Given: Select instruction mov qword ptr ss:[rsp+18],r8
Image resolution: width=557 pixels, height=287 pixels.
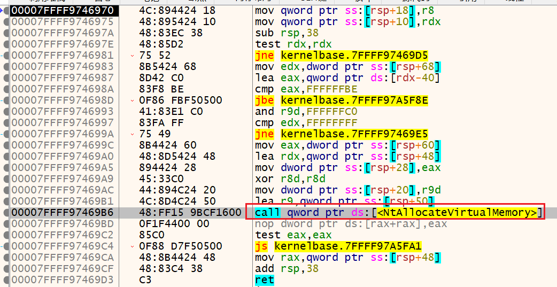Looking at the screenshot, I should tap(345, 11).
